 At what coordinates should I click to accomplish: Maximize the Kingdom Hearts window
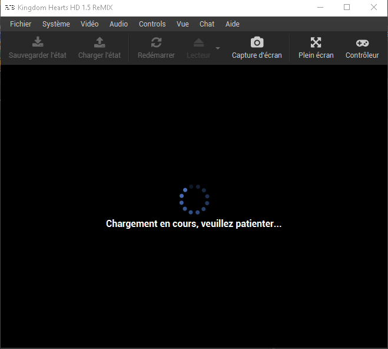(347, 8)
